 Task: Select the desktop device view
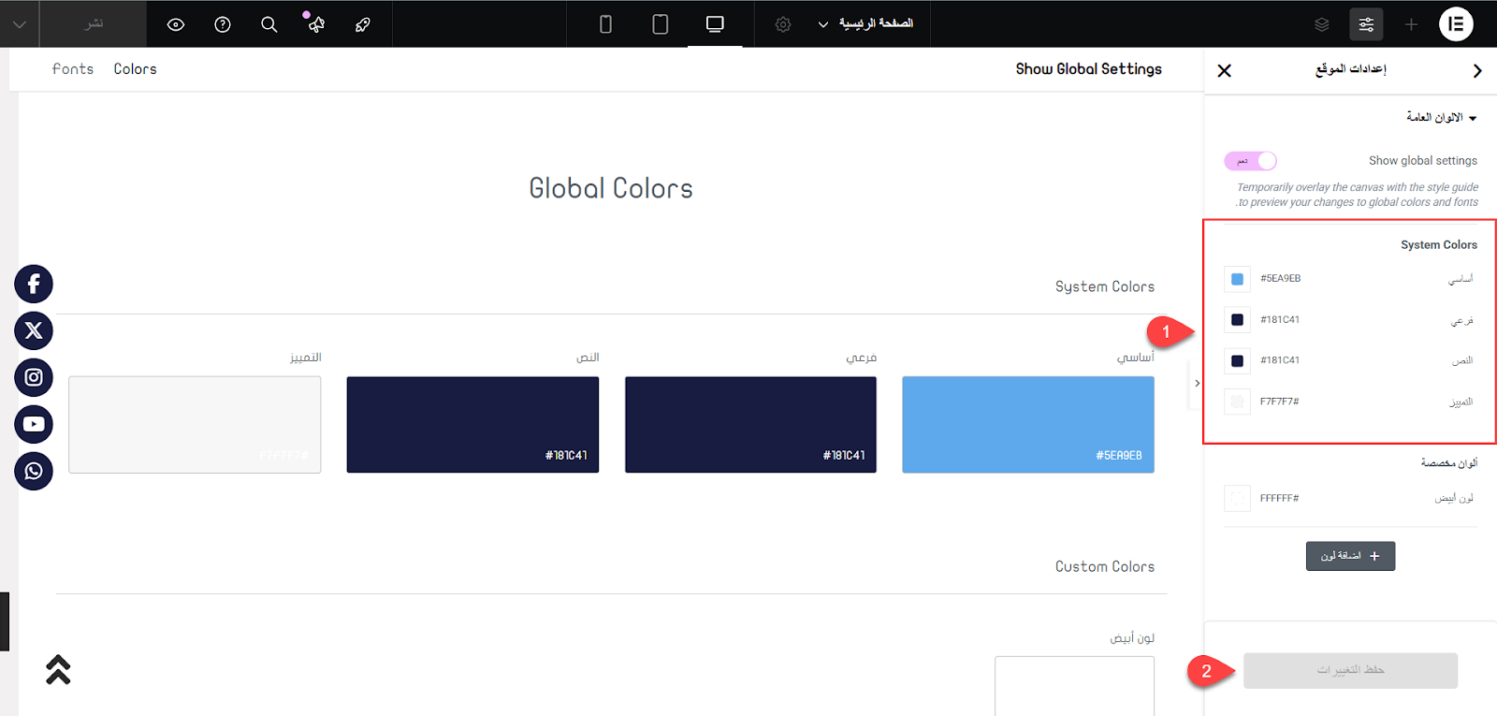[x=715, y=24]
